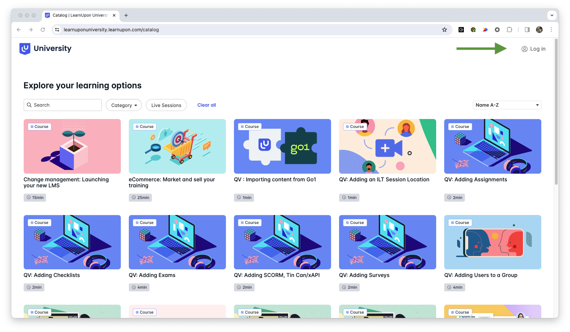Go back to the previous page
The height and width of the screenshot is (332, 570).
click(x=19, y=30)
